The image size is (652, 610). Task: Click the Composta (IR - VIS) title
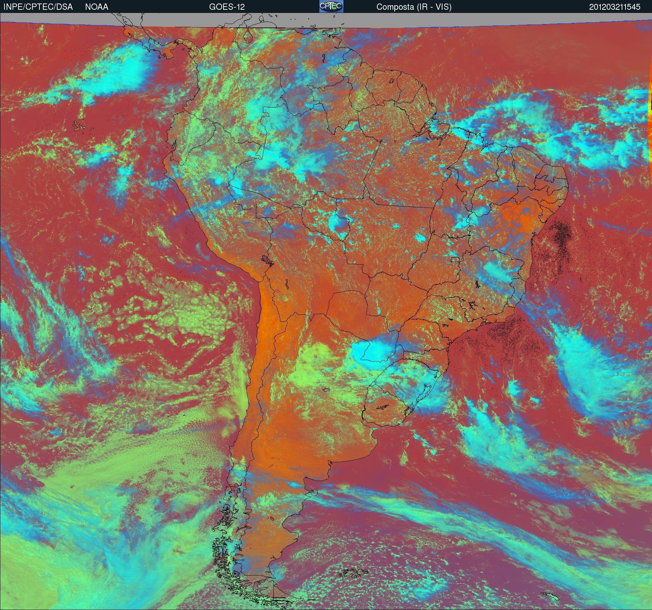[x=414, y=7]
